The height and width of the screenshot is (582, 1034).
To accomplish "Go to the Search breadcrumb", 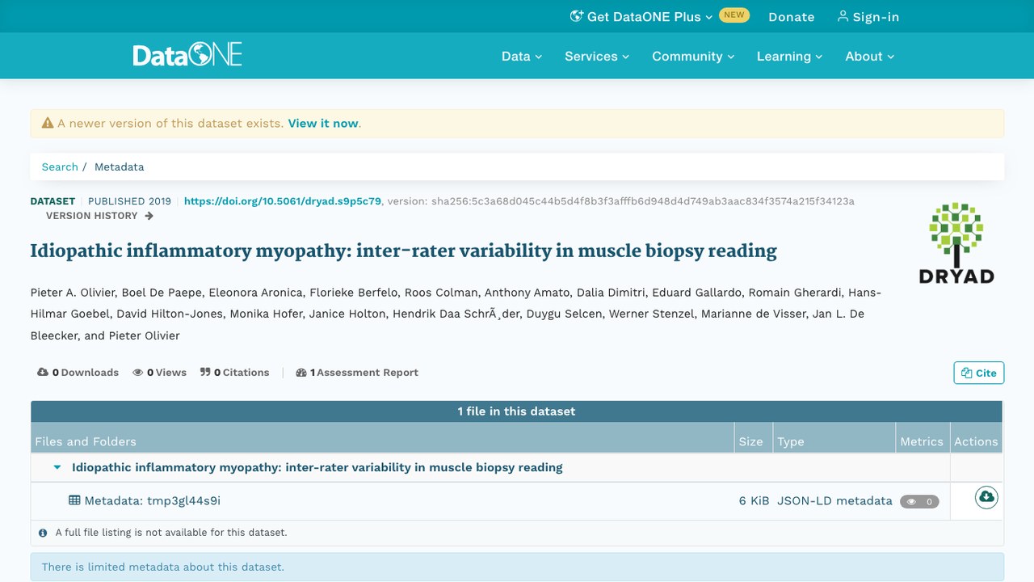I will point(60,167).
